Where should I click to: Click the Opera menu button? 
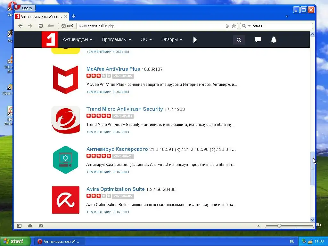point(25,8)
